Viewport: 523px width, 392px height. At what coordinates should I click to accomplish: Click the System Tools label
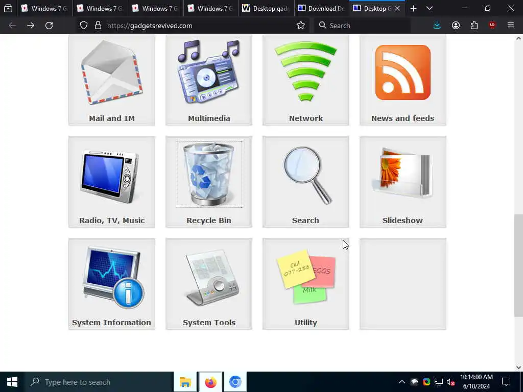[209, 323]
